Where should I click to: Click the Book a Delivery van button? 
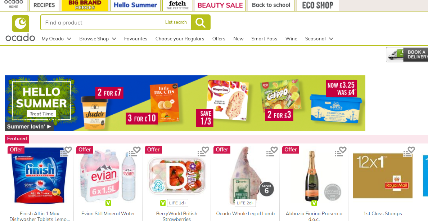pyautogui.click(x=407, y=54)
